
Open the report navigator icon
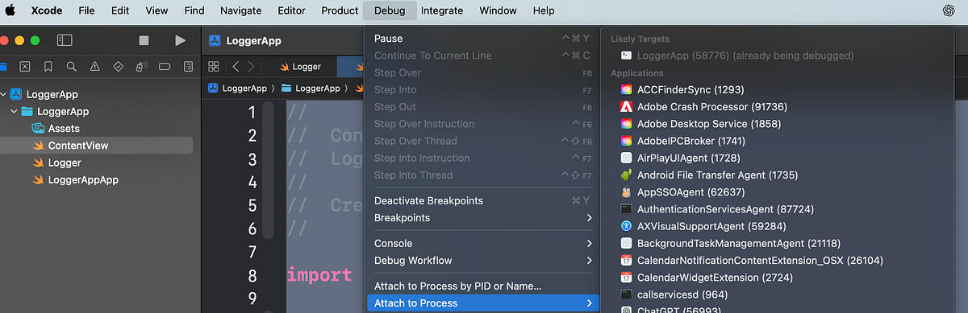tap(188, 66)
